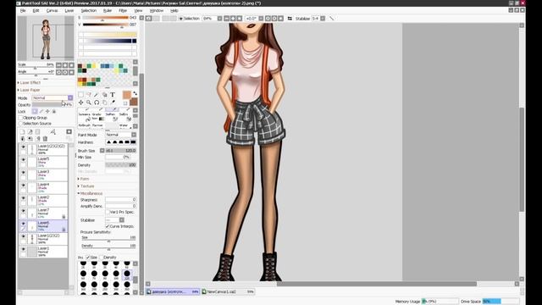Expand the Layer Effect section
This screenshot has width=542, height=305.
tap(30, 83)
